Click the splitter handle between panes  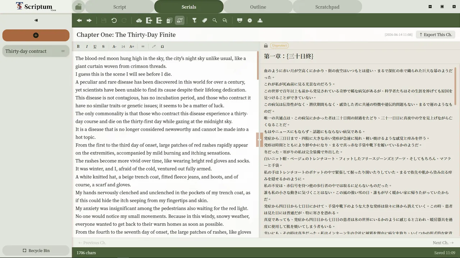pos(259,140)
